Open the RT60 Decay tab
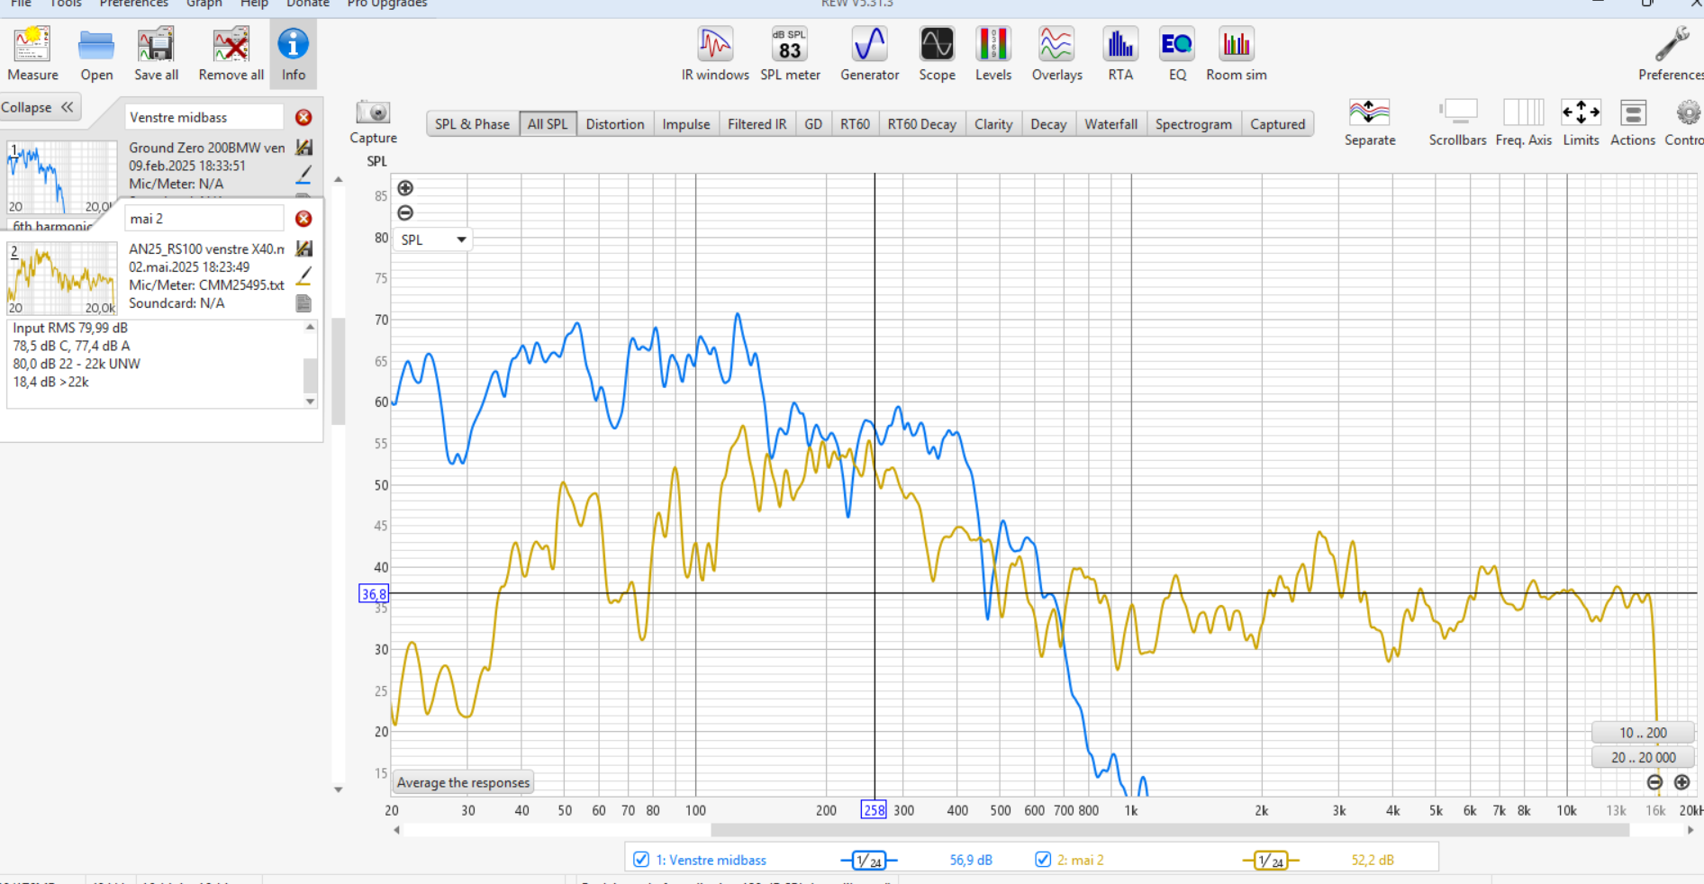The height and width of the screenshot is (884, 1704). (x=921, y=124)
